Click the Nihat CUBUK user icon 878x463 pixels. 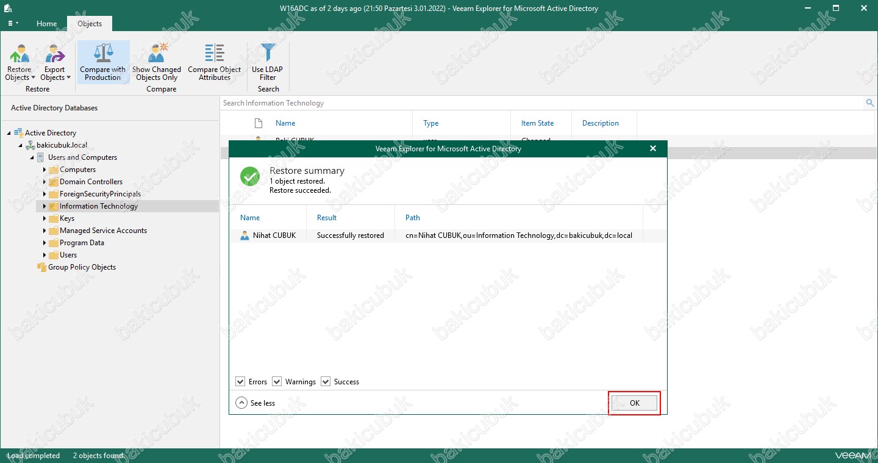pyautogui.click(x=244, y=235)
